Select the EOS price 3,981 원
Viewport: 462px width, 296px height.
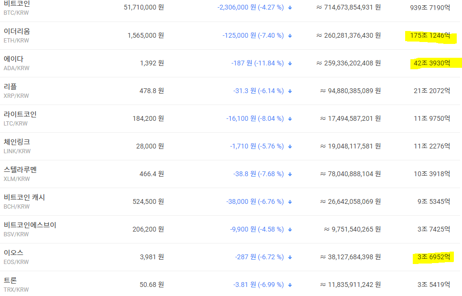pos(152,257)
